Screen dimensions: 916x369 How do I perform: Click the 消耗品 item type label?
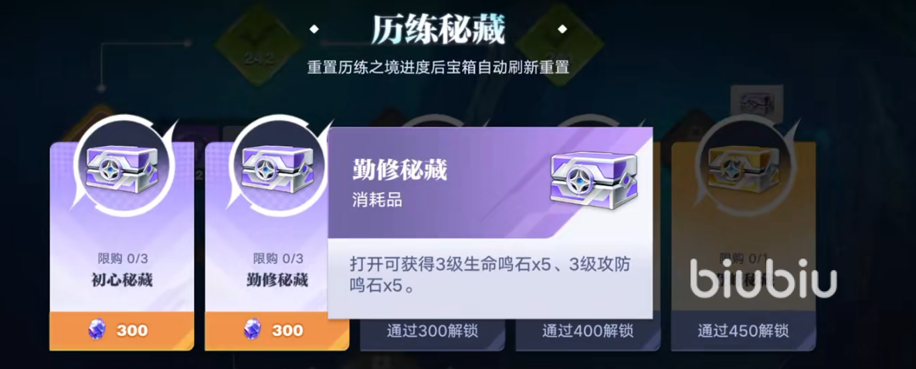[x=377, y=200]
